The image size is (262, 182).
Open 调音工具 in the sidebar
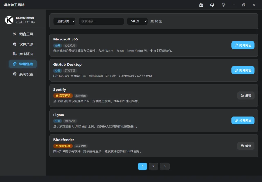point(23,34)
